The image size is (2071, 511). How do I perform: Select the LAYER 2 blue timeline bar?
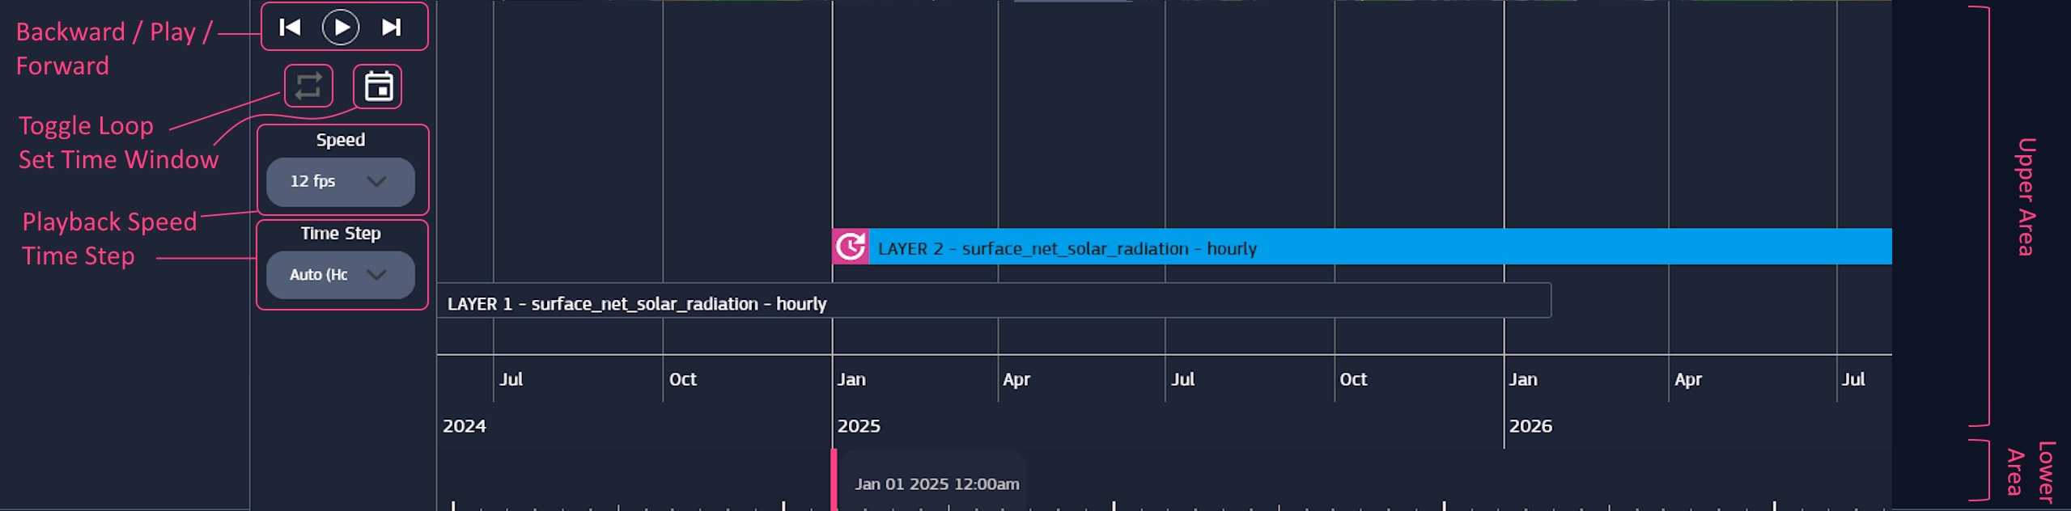pos(1376,247)
